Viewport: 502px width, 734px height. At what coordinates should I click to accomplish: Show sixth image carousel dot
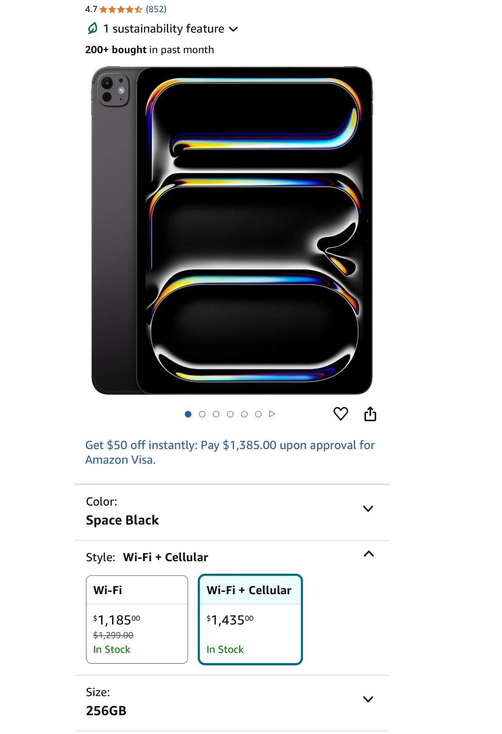tap(258, 414)
